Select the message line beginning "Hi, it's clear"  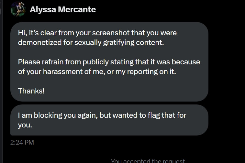click(x=97, y=33)
